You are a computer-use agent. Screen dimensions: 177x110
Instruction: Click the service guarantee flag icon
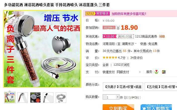point(164,72)
